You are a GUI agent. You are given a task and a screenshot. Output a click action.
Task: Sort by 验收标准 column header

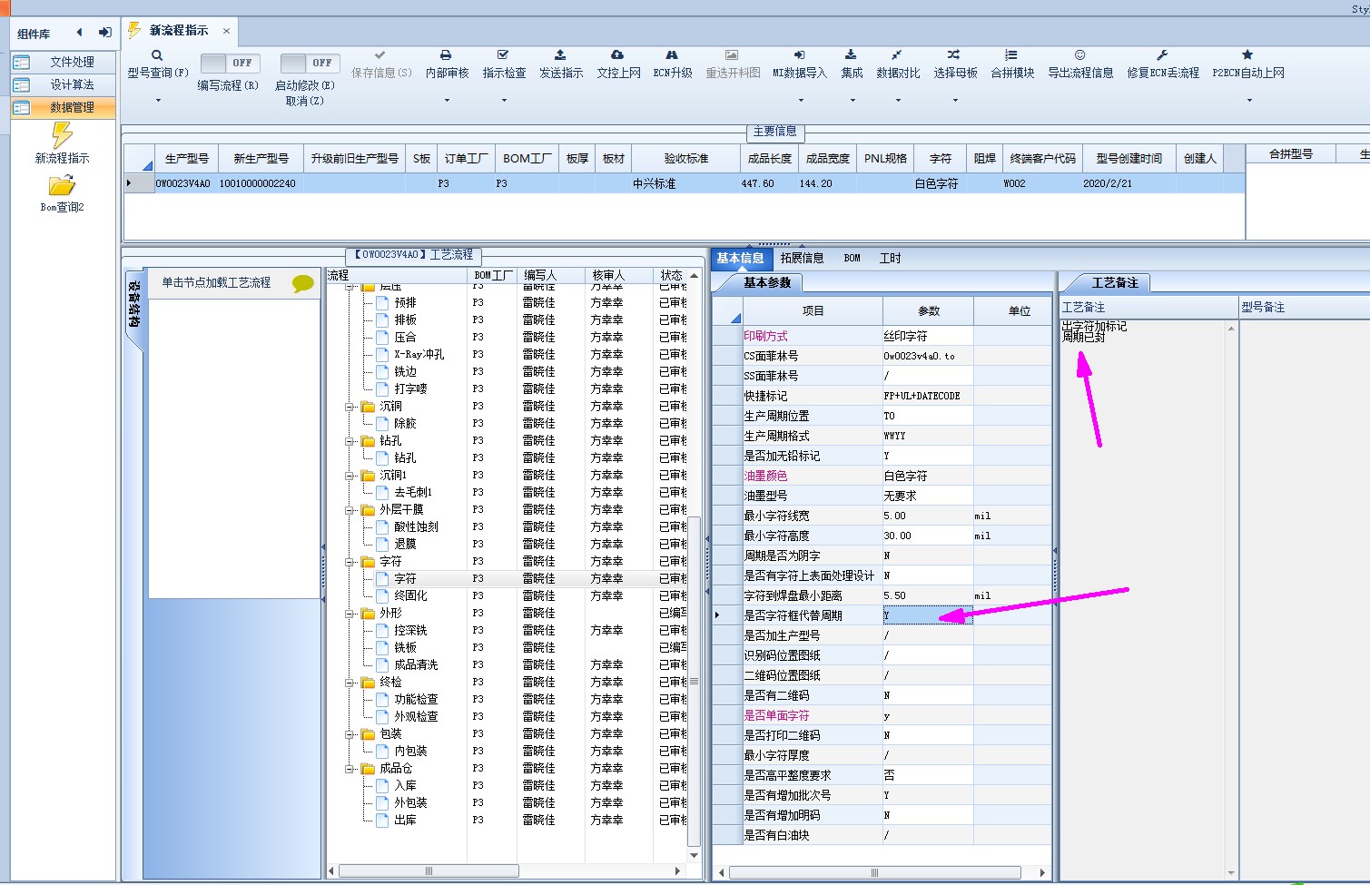(685, 158)
